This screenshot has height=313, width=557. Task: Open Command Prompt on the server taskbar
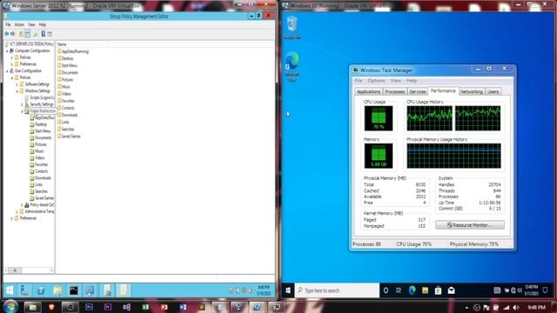pyautogui.click(x=74, y=290)
